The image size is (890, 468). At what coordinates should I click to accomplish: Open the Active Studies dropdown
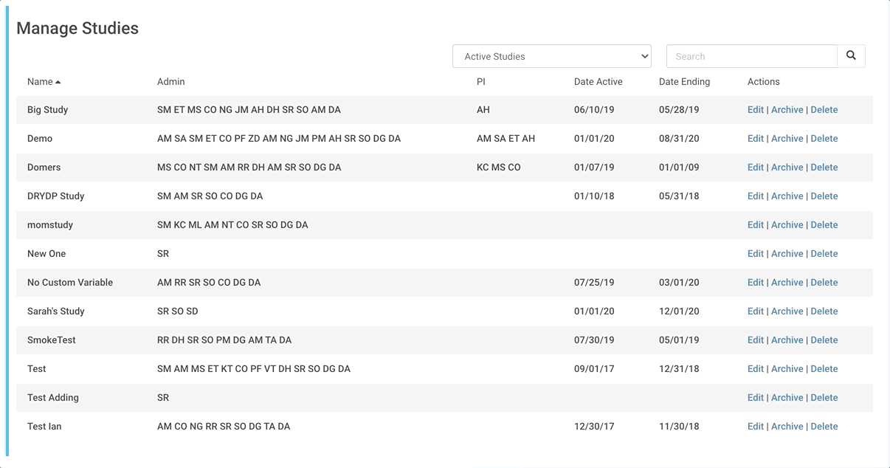(x=551, y=56)
